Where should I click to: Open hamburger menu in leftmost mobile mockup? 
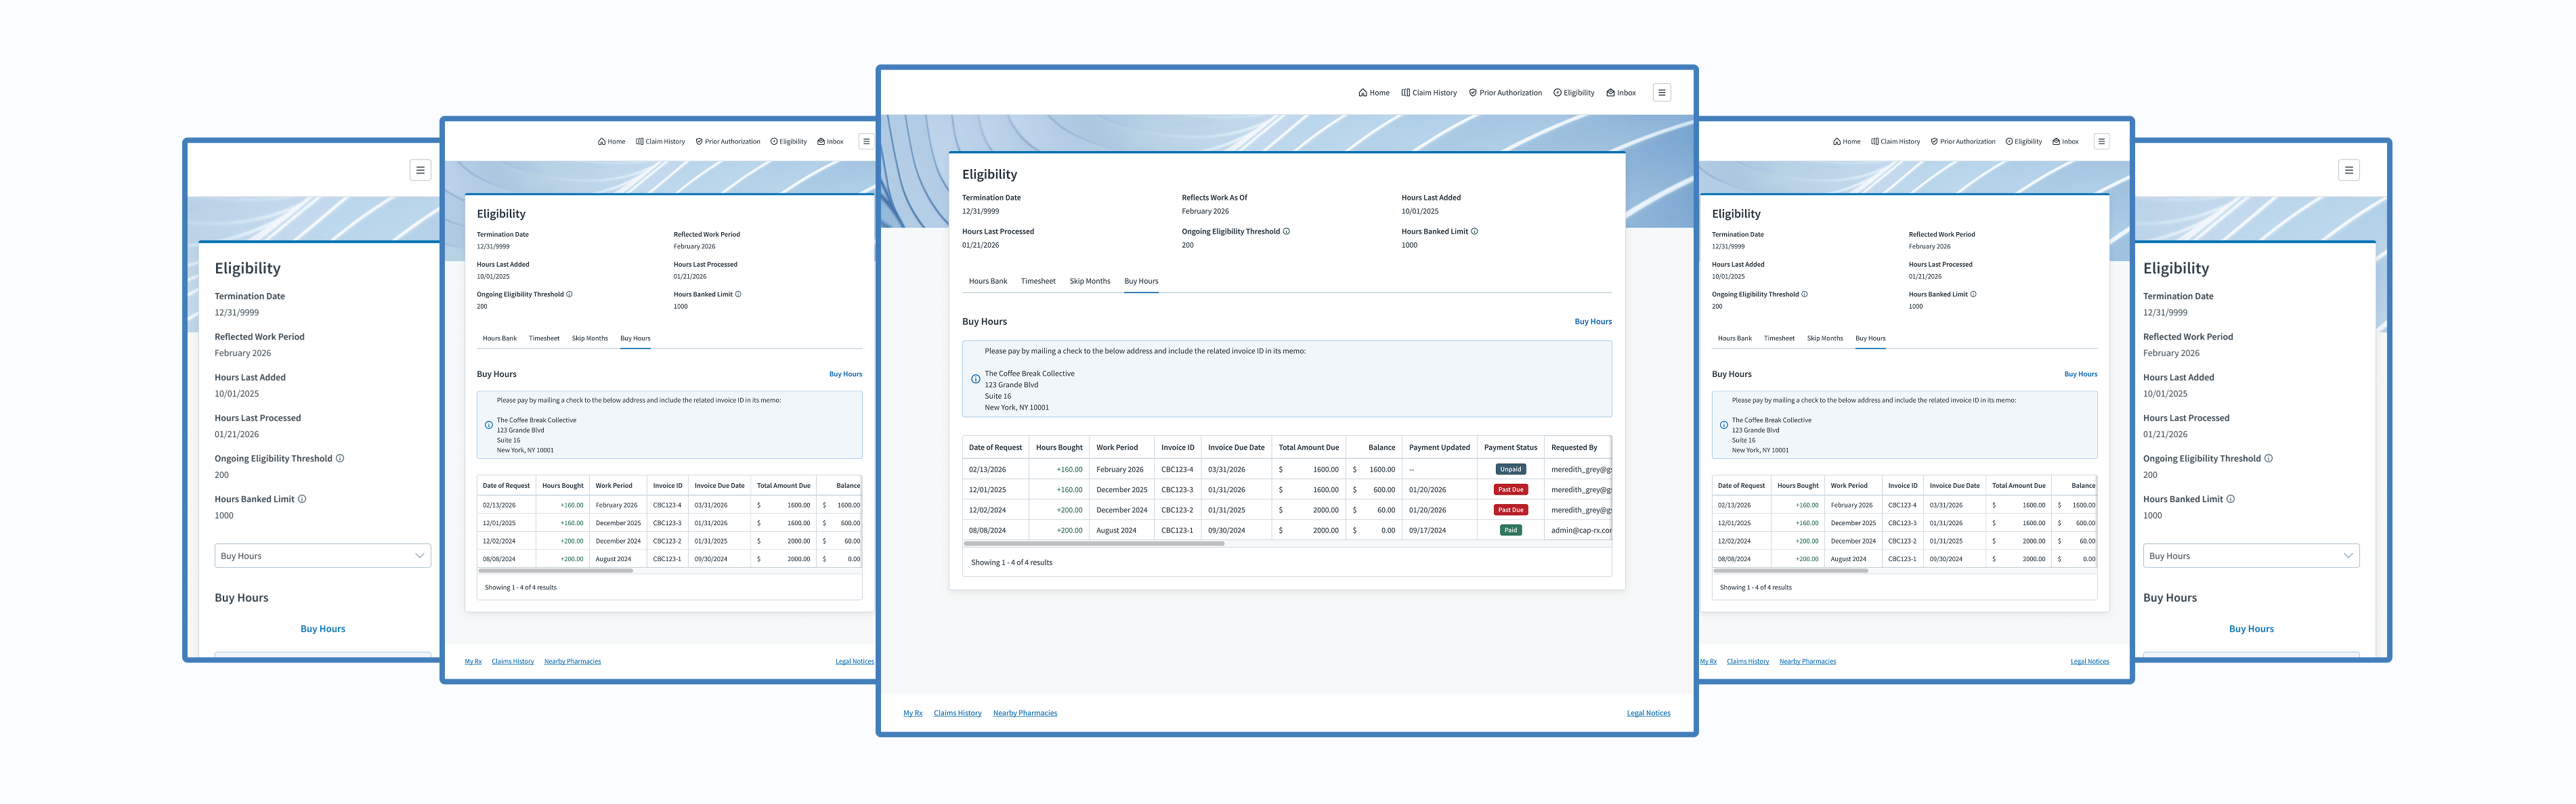click(x=420, y=170)
